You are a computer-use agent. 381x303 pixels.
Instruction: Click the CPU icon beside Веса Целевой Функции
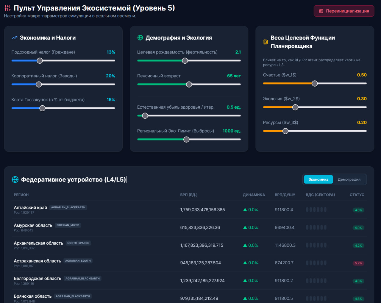pos(266,42)
